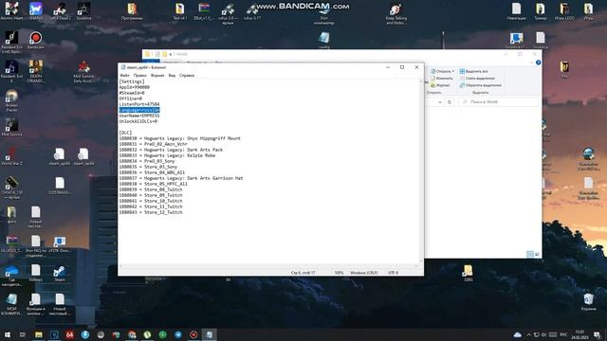Select the hotkeys text file icon
Screen dimensions: 607x341
pos(36,273)
